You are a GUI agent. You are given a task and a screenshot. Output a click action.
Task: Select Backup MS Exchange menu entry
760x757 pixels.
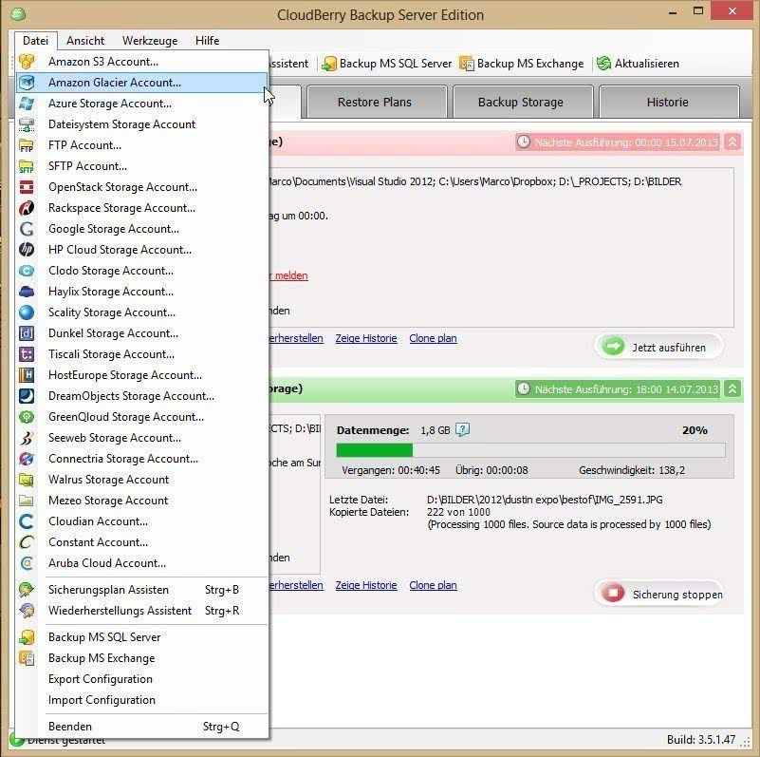[141, 658]
